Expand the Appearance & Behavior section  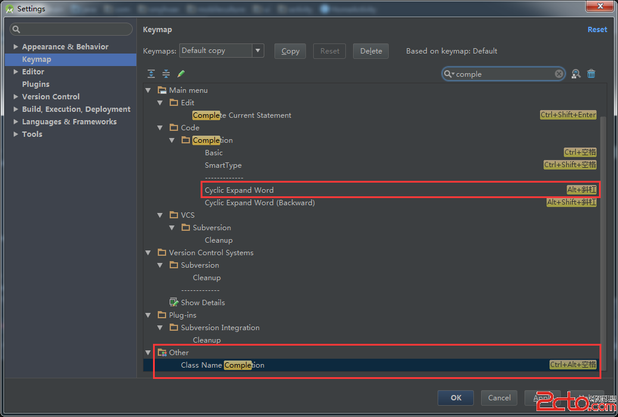[x=16, y=47]
